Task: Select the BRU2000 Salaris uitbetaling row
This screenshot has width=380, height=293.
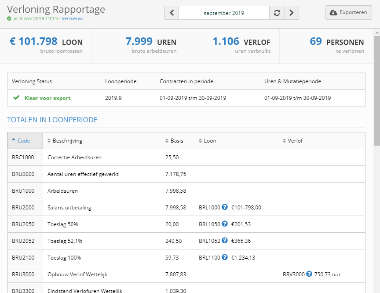Action: point(186,208)
